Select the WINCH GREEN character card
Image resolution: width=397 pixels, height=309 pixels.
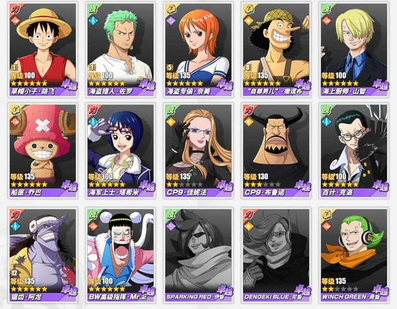click(x=354, y=256)
